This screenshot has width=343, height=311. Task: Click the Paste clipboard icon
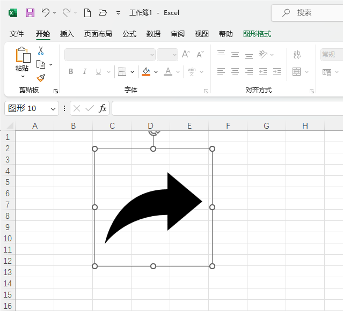click(x=23, y=55)
